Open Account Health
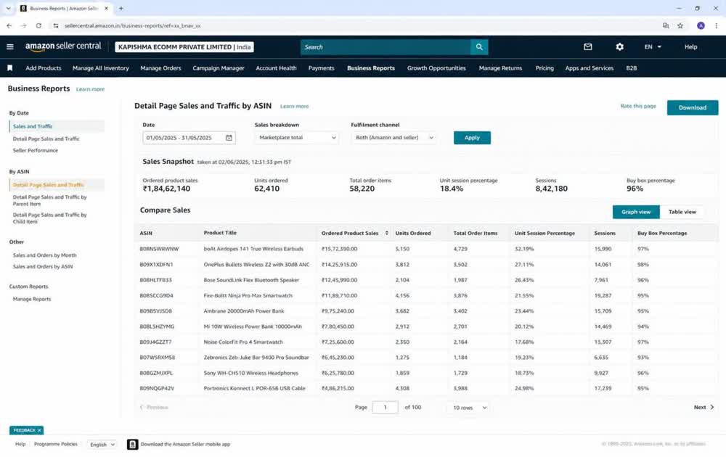This screenshot has width=726, height=457. (276, 68)
